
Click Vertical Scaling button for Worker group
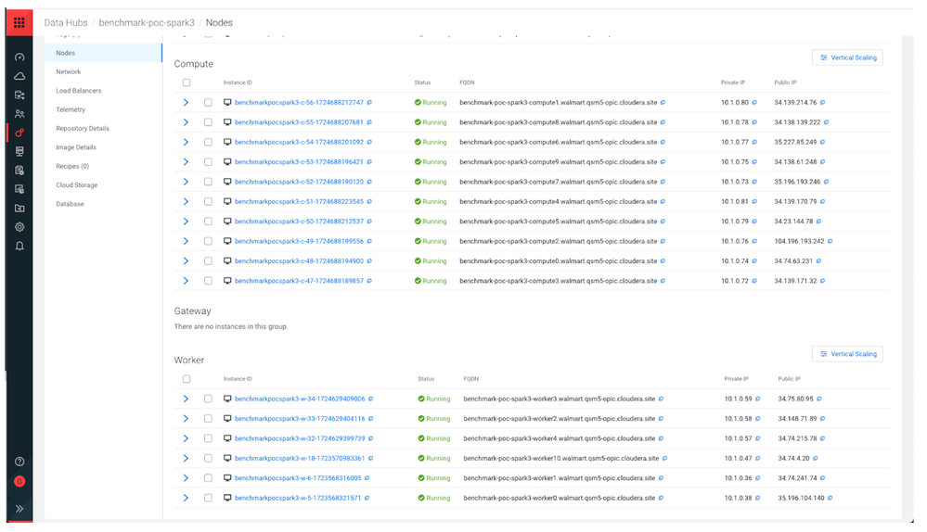(x=848, y=354)
